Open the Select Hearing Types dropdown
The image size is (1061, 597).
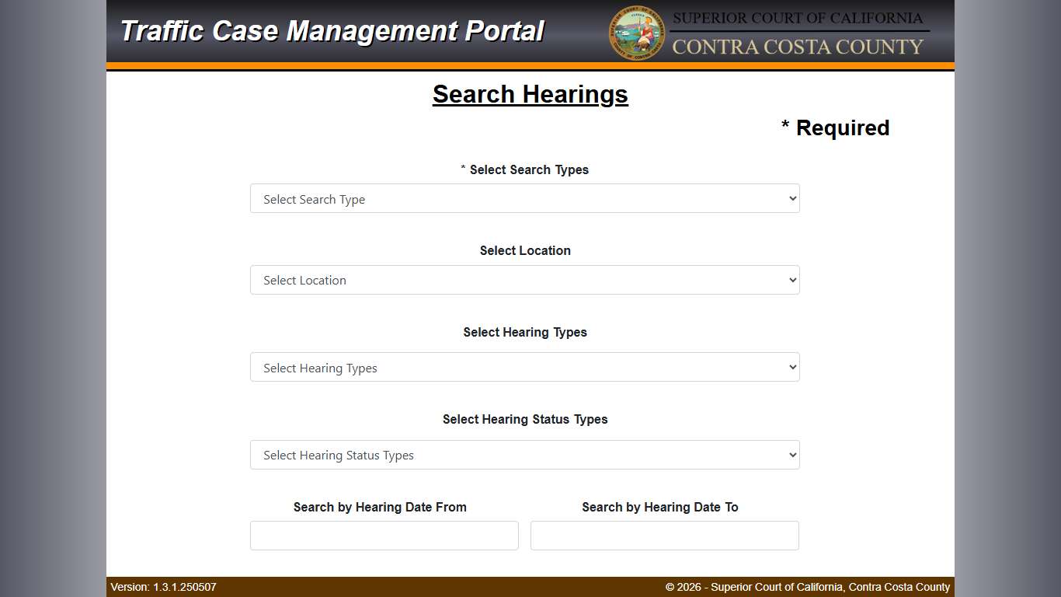click(524, 367)
